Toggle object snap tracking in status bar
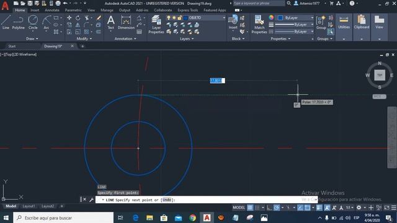The height and width of the screenshot is (223, 397). pos(300,208)
